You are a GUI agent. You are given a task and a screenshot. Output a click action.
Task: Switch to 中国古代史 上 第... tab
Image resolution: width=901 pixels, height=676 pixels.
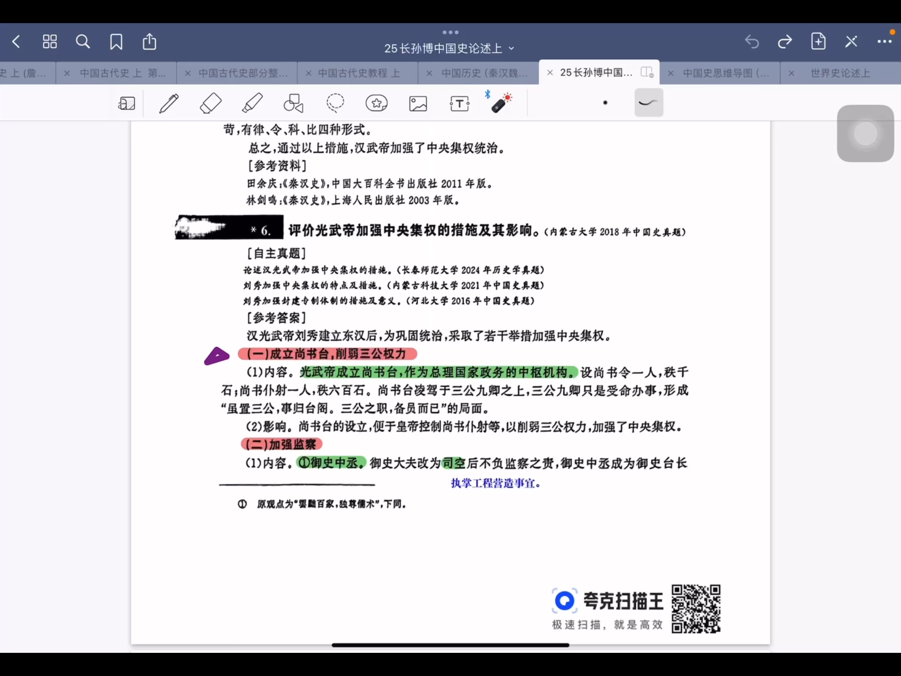(122, 73)
